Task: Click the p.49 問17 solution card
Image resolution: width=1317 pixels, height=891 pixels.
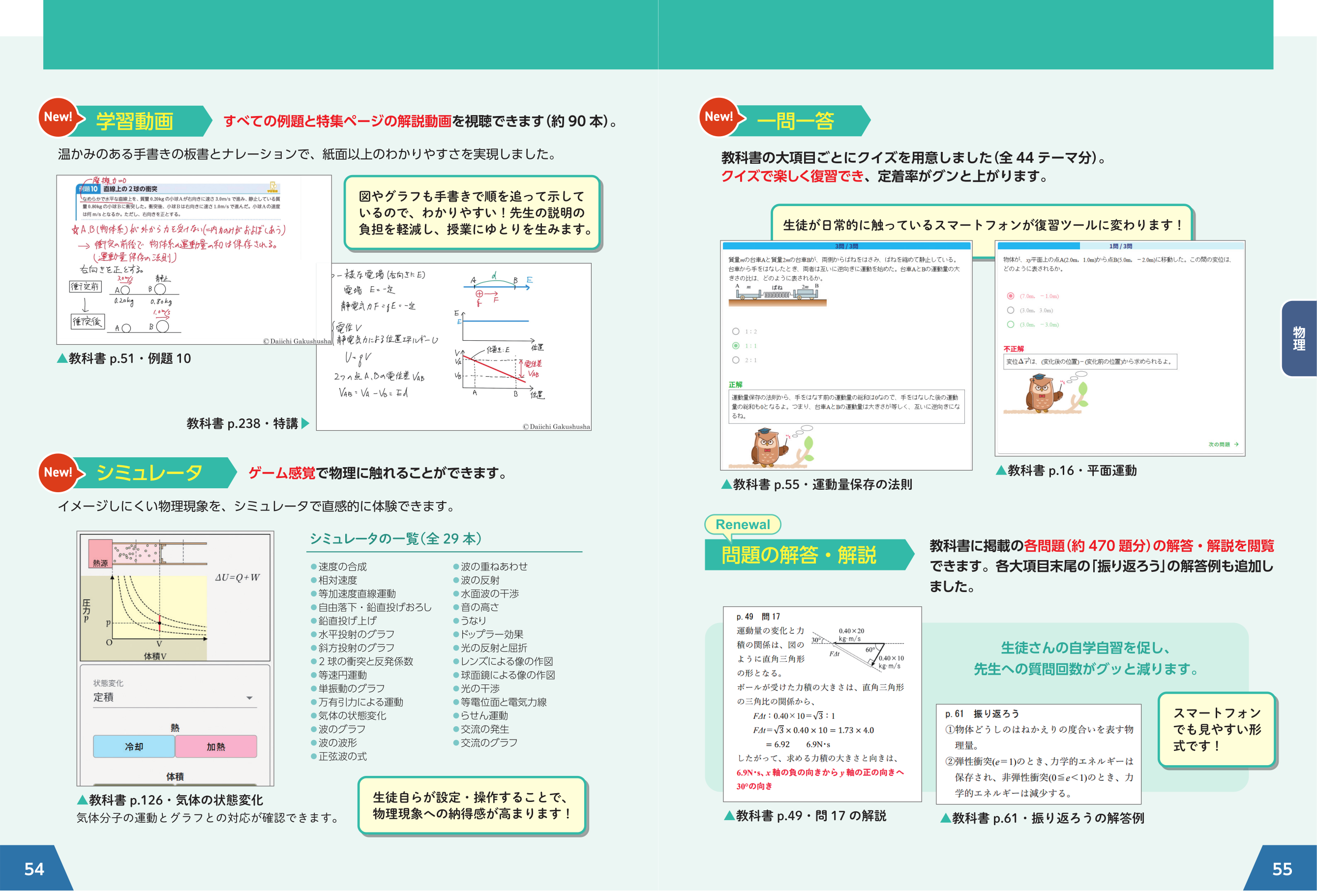Action: [x=822, y=704]
